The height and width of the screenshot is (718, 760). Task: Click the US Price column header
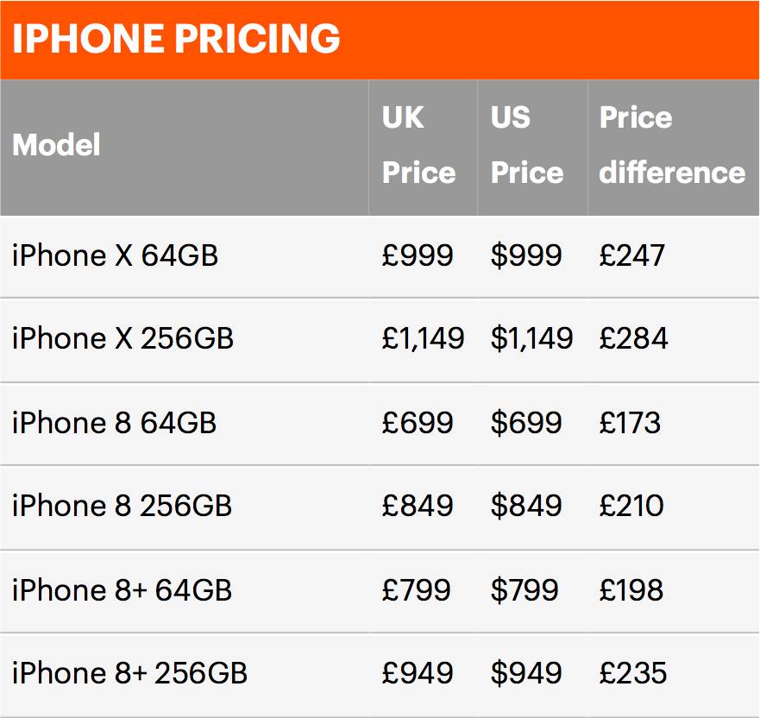(x=527, y=145)
